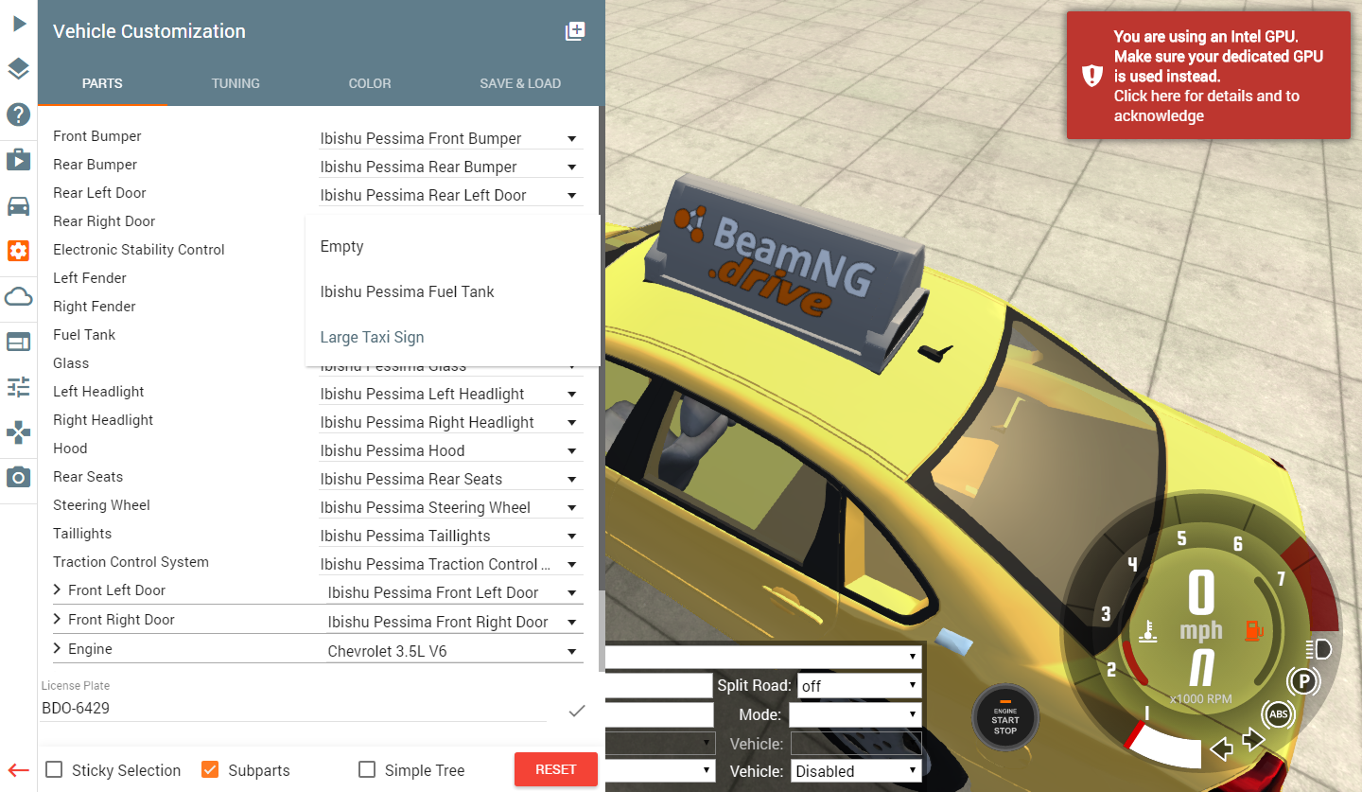Open the layers icon in the sidebar
Image resolution: width=1362 pixels, height=792 pixels.
[x=19, y=69]
